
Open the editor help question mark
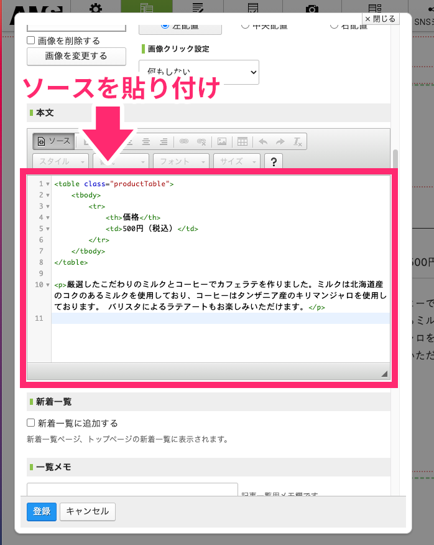coord(274,161)
